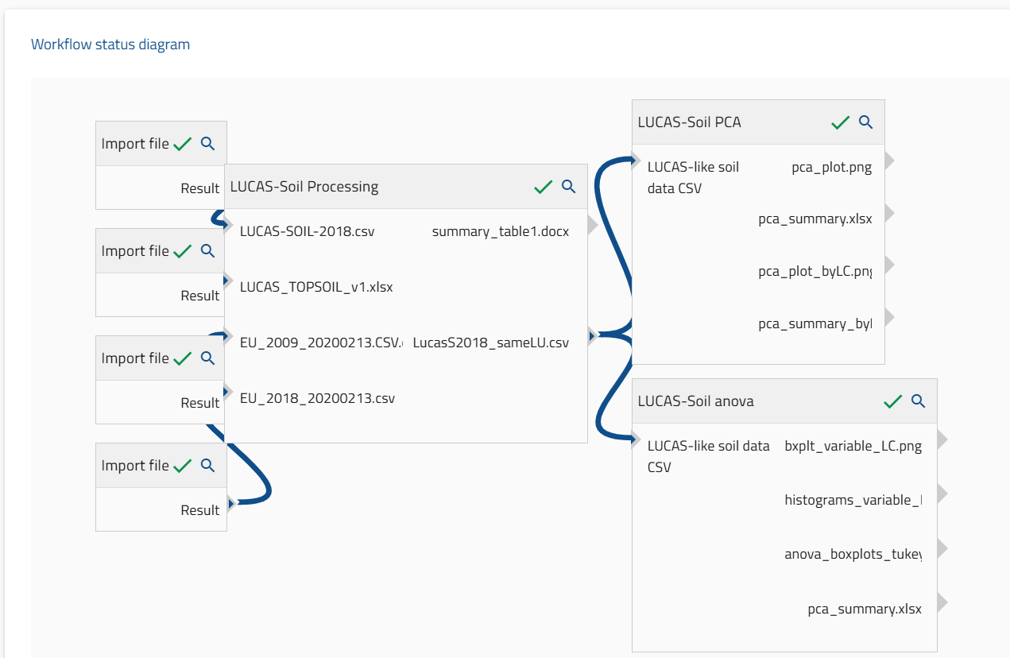The height and width of the screenshot is (658, 1010).
Task: Select output port arrow of anova_boxplots_tukey
Action: pos(942,548)
